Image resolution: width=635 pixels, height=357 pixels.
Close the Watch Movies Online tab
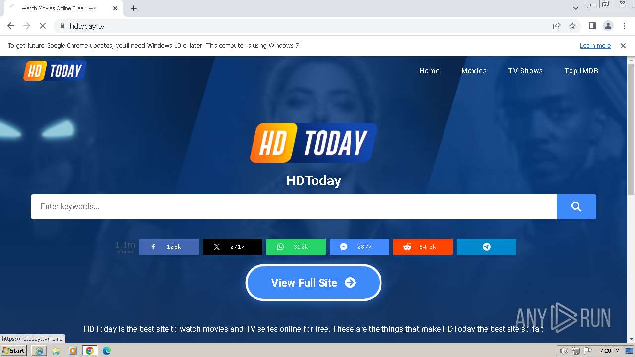(x=115, y=8)
